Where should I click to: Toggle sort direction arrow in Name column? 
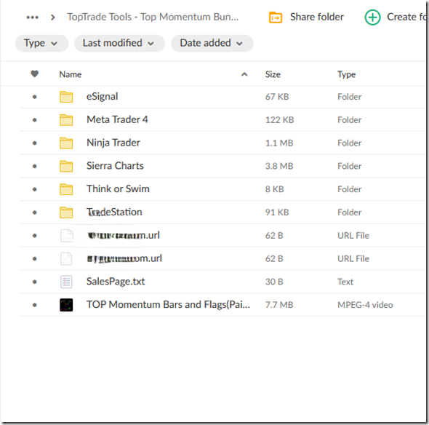(x=244, y=74)
